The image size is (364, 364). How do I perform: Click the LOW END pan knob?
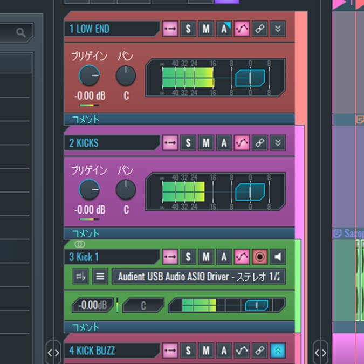pos(126,75)
